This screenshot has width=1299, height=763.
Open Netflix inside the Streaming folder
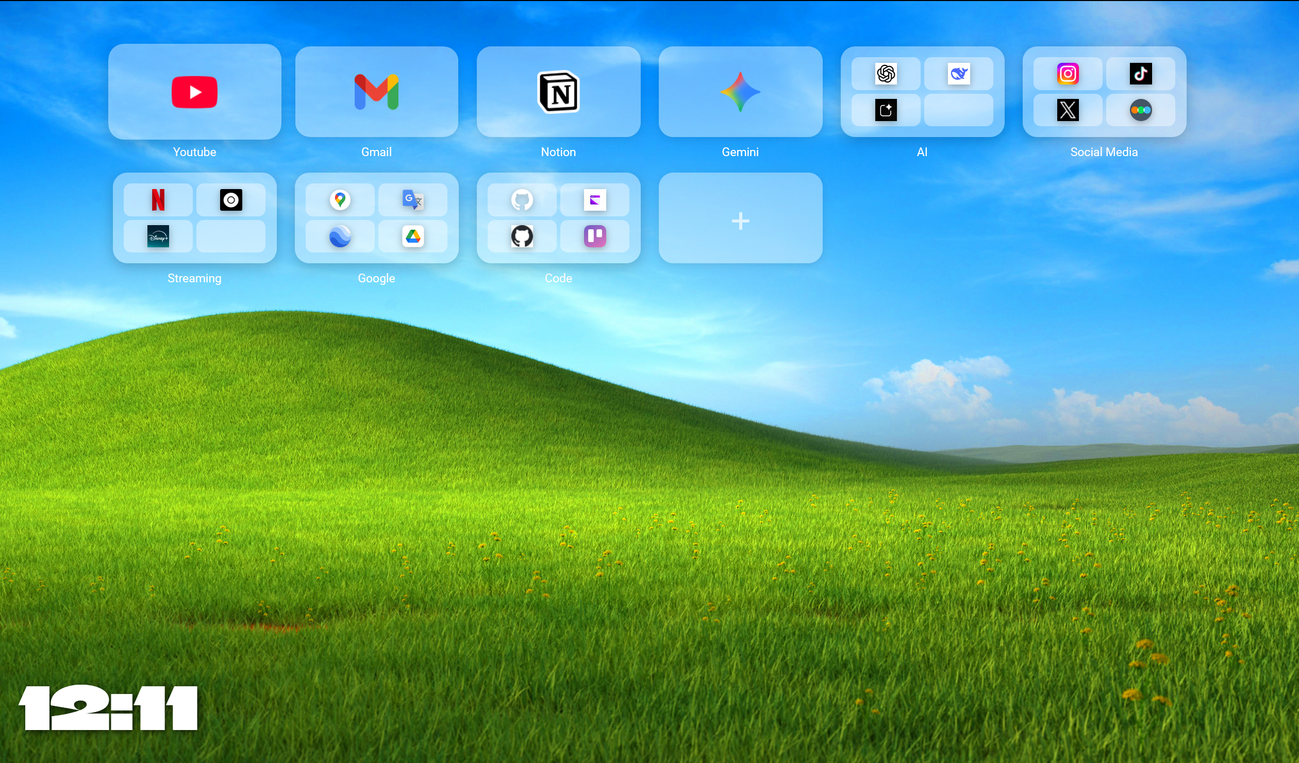tap(158, 200)
